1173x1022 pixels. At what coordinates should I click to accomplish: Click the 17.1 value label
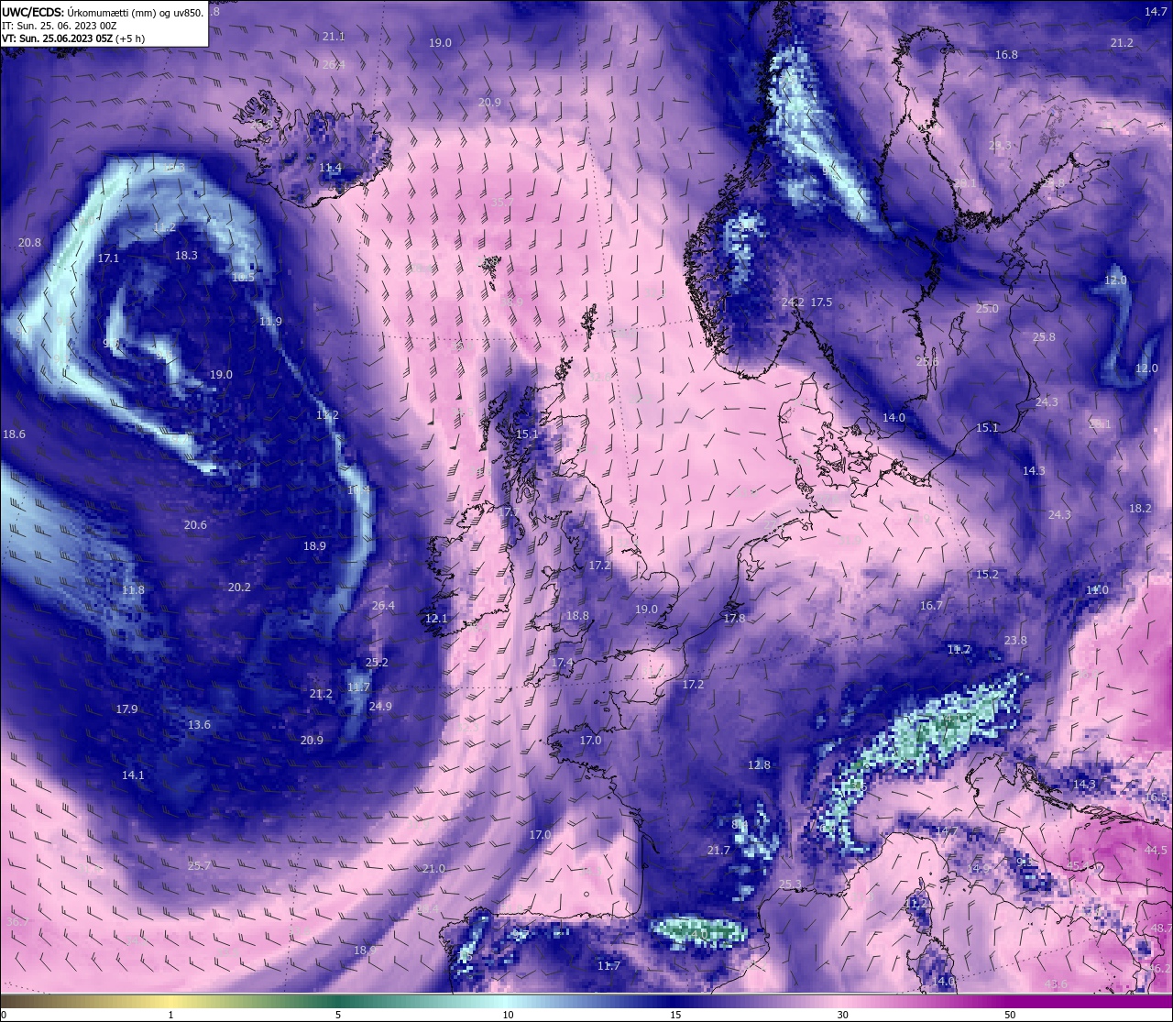(108, 258)
